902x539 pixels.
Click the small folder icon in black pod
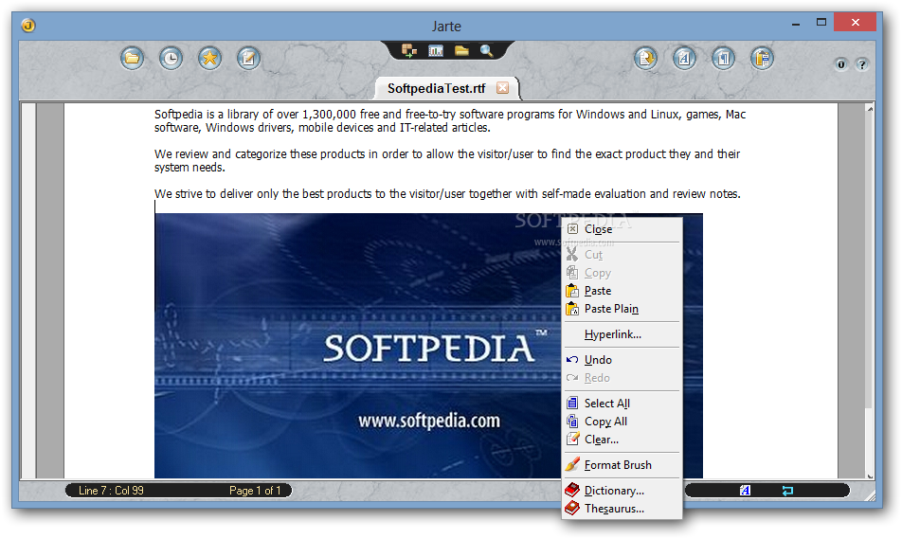click(461, 50)
